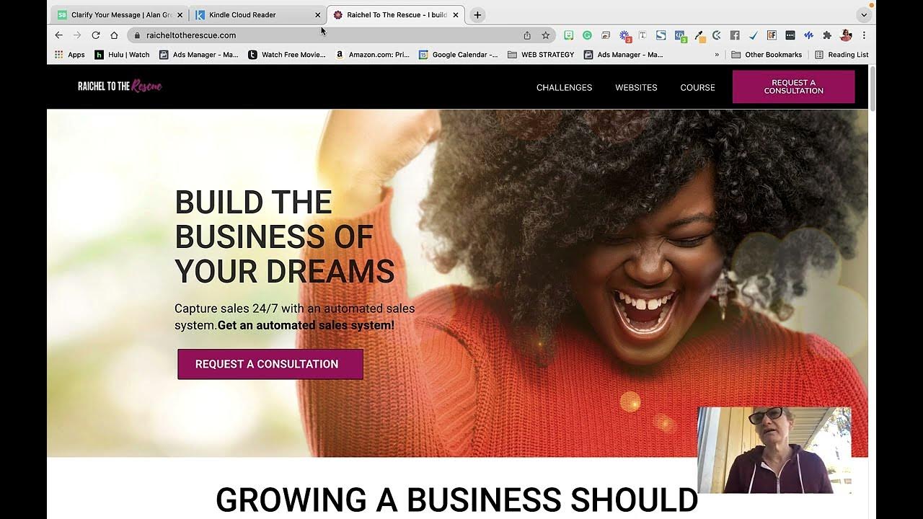The image size is (923, 519).
Task: Open the Chrome three-dot menu
Action: pyautogui.click(x=864, y=35)
